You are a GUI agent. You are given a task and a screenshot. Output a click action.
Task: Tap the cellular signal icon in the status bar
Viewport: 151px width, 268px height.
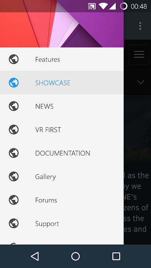point(112,6)
